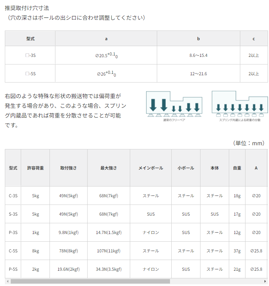Click the スプリング内蔵による荷重の分散 diagram
Screen dimensions: 269x286
[239, 106]
